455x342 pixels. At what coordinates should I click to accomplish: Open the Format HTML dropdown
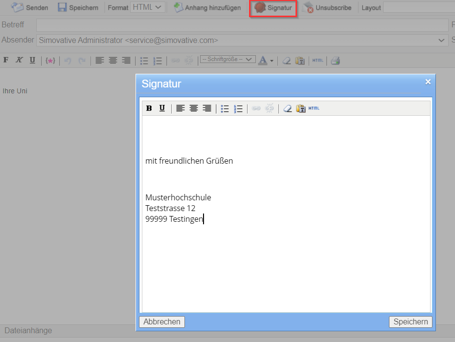148,7
